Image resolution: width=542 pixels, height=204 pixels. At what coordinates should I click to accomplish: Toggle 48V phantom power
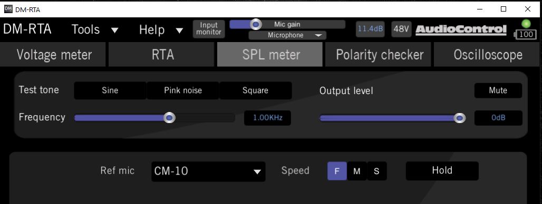click(401, 29)
